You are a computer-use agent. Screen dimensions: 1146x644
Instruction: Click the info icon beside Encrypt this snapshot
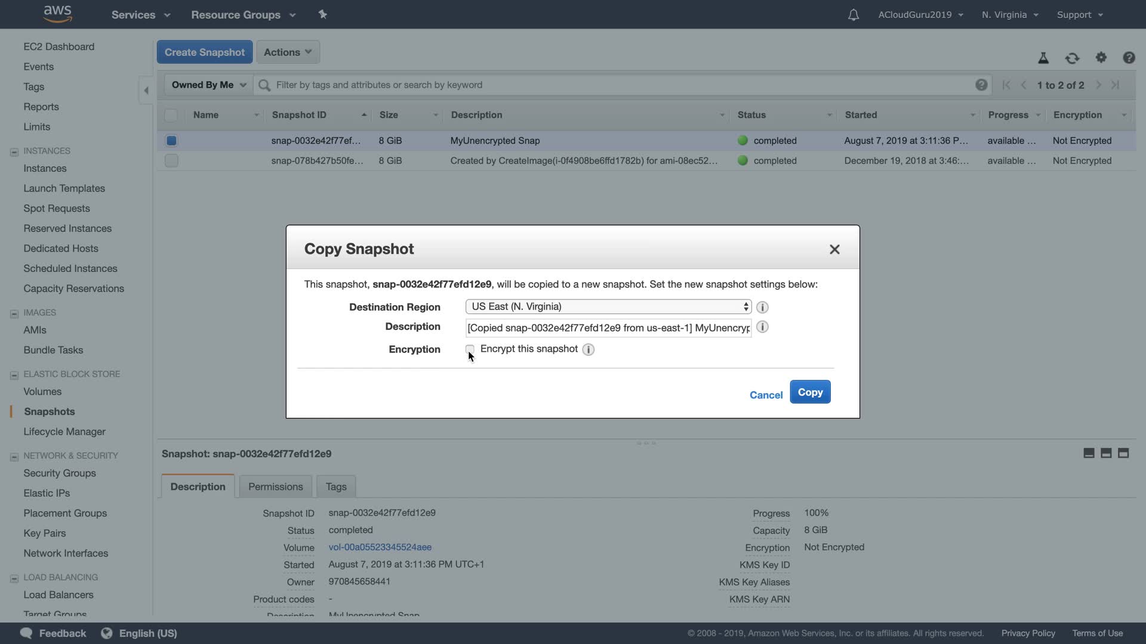point(588,349)
